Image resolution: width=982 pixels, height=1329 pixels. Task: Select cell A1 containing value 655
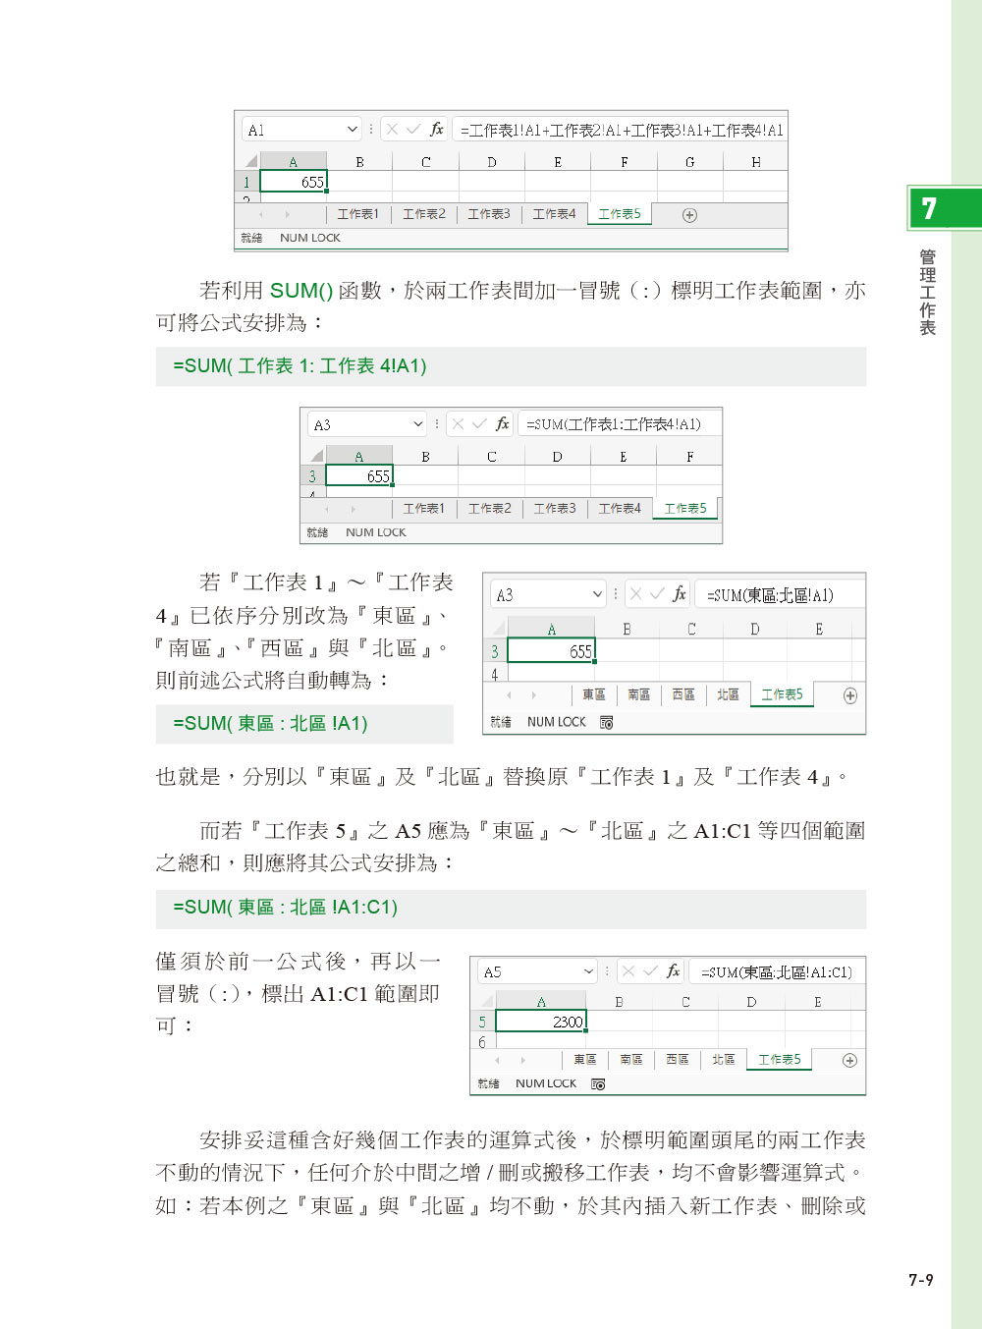tap(295, 179)
